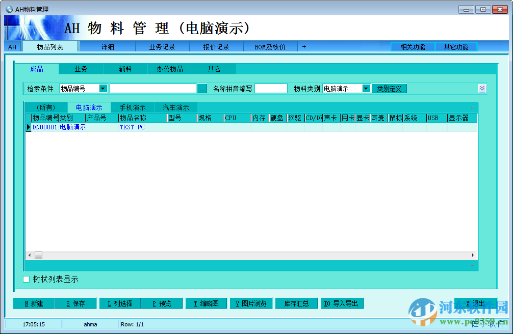This screenshot has width=513, height=334.
Task: Open the T 缩略图 thumbnail view
Action: (x=206, y=303)
